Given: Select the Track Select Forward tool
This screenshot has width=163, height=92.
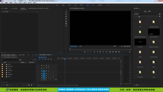Looking at the screenshot, I should pos(66,12).
